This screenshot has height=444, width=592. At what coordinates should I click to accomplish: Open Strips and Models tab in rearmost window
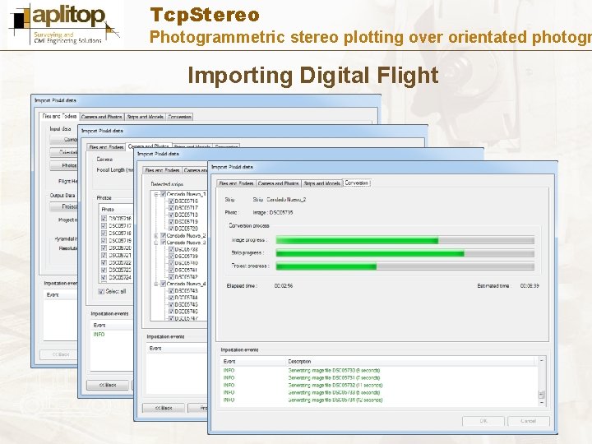[145, 117]
